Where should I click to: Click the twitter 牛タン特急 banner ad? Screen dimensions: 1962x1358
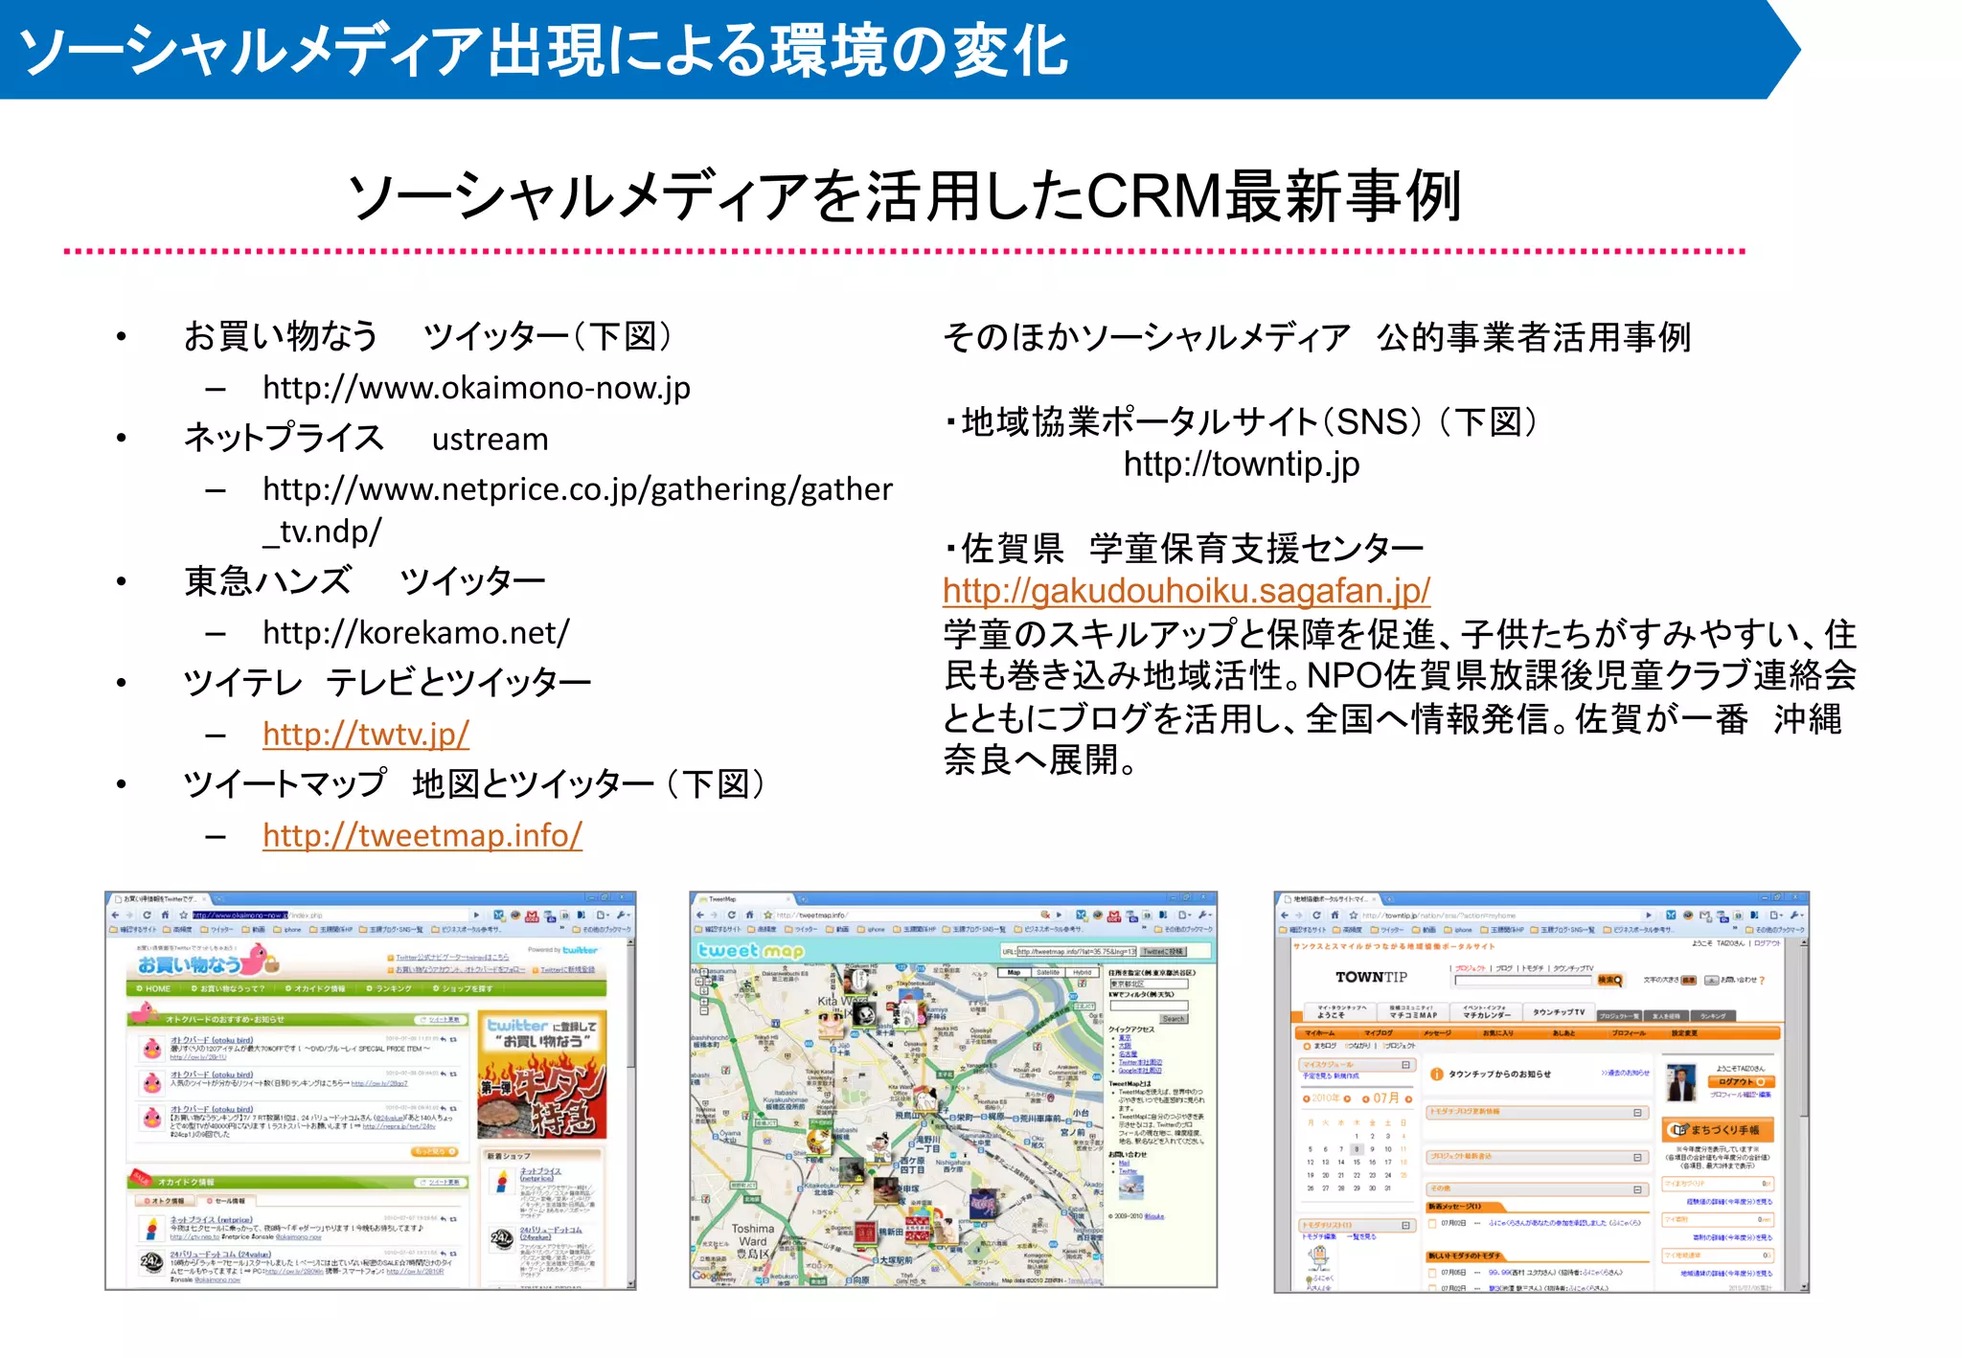[x=542, y=1075]
